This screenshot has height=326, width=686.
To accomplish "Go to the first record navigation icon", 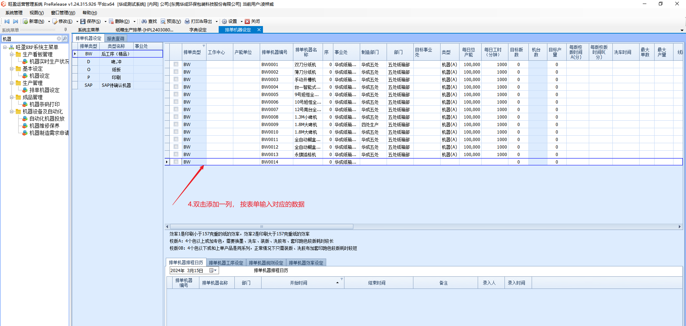I will [7, 21].
